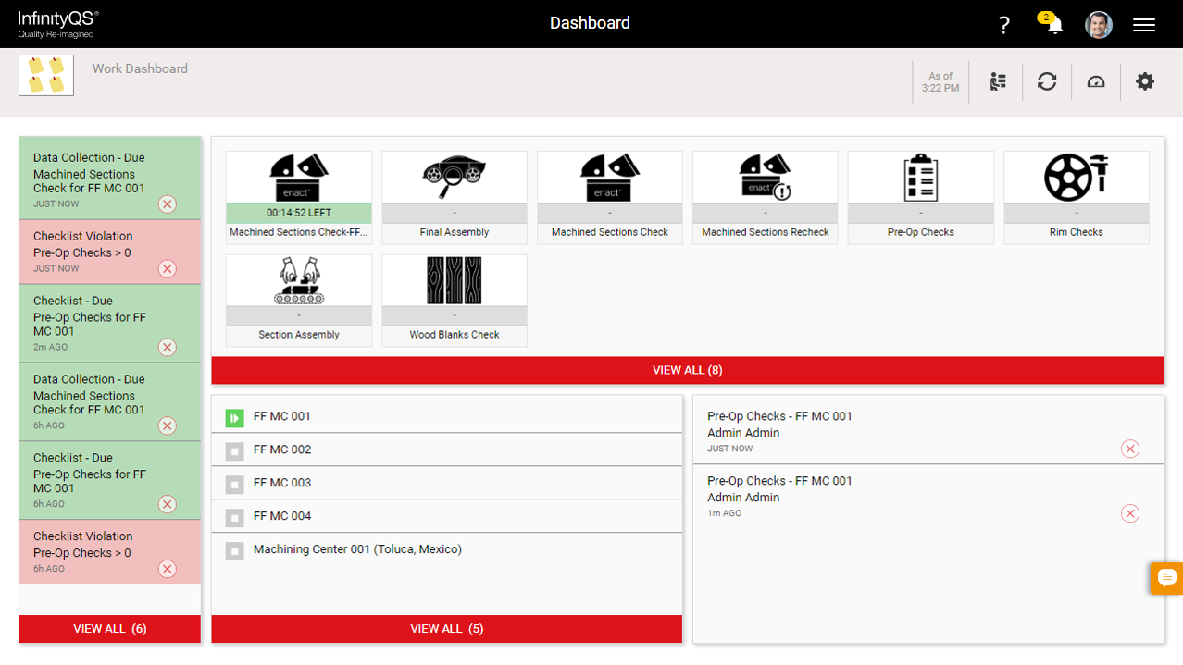1183x665 pixels.
Task: Open the hamburger main menu
Action: coord(1144,25)
